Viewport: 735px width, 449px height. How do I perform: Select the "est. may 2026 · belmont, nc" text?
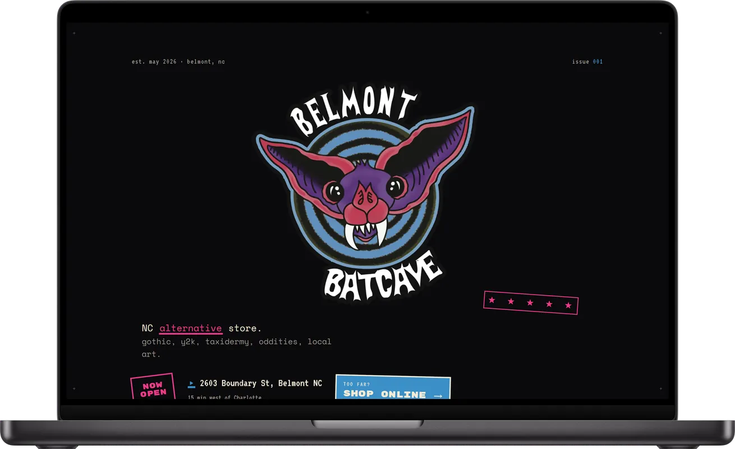178,62
